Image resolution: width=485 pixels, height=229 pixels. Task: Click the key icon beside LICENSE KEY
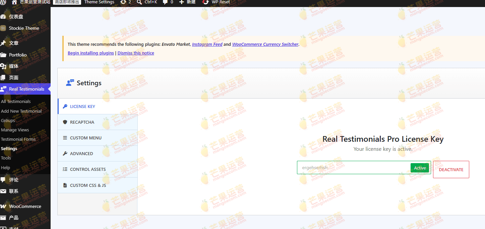click(65, 106)
